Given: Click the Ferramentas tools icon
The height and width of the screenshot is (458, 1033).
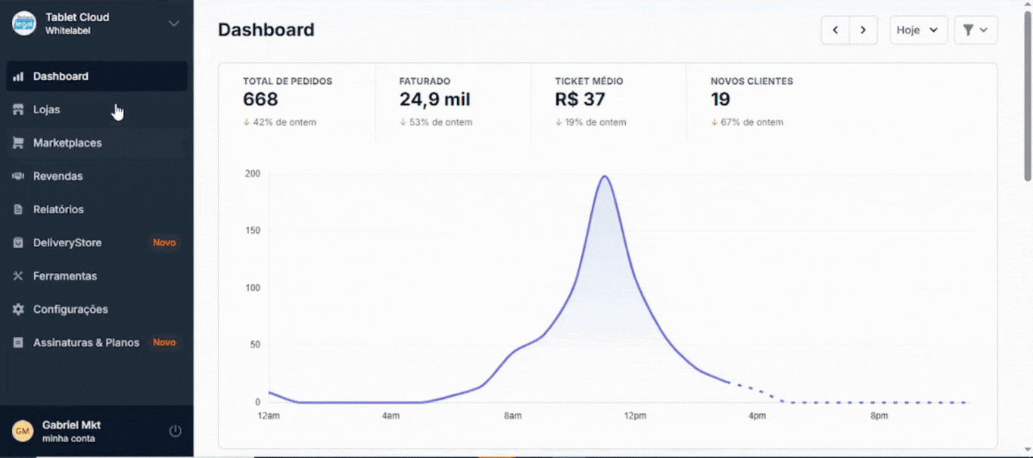Looking at the screenshot, I should (x=18, y=276).
